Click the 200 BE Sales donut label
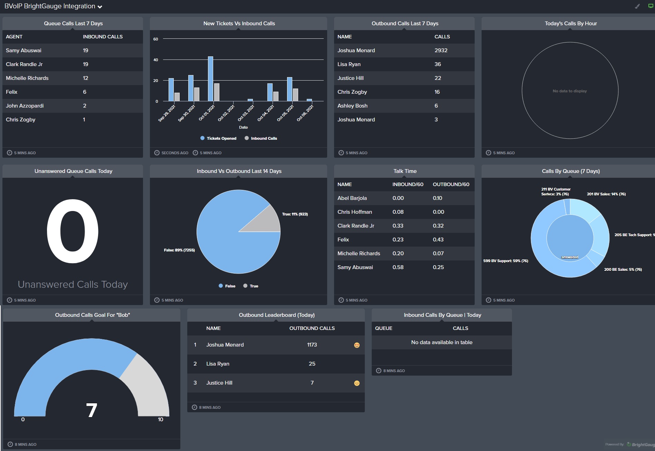Viewport: 655px width, 451px height. click(x=623, y=269)
